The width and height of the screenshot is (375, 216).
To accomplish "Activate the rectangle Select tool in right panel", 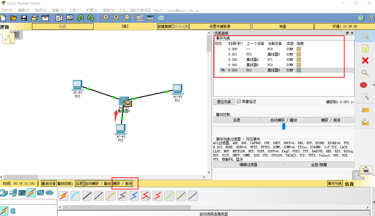I will [x=365, y=37].
